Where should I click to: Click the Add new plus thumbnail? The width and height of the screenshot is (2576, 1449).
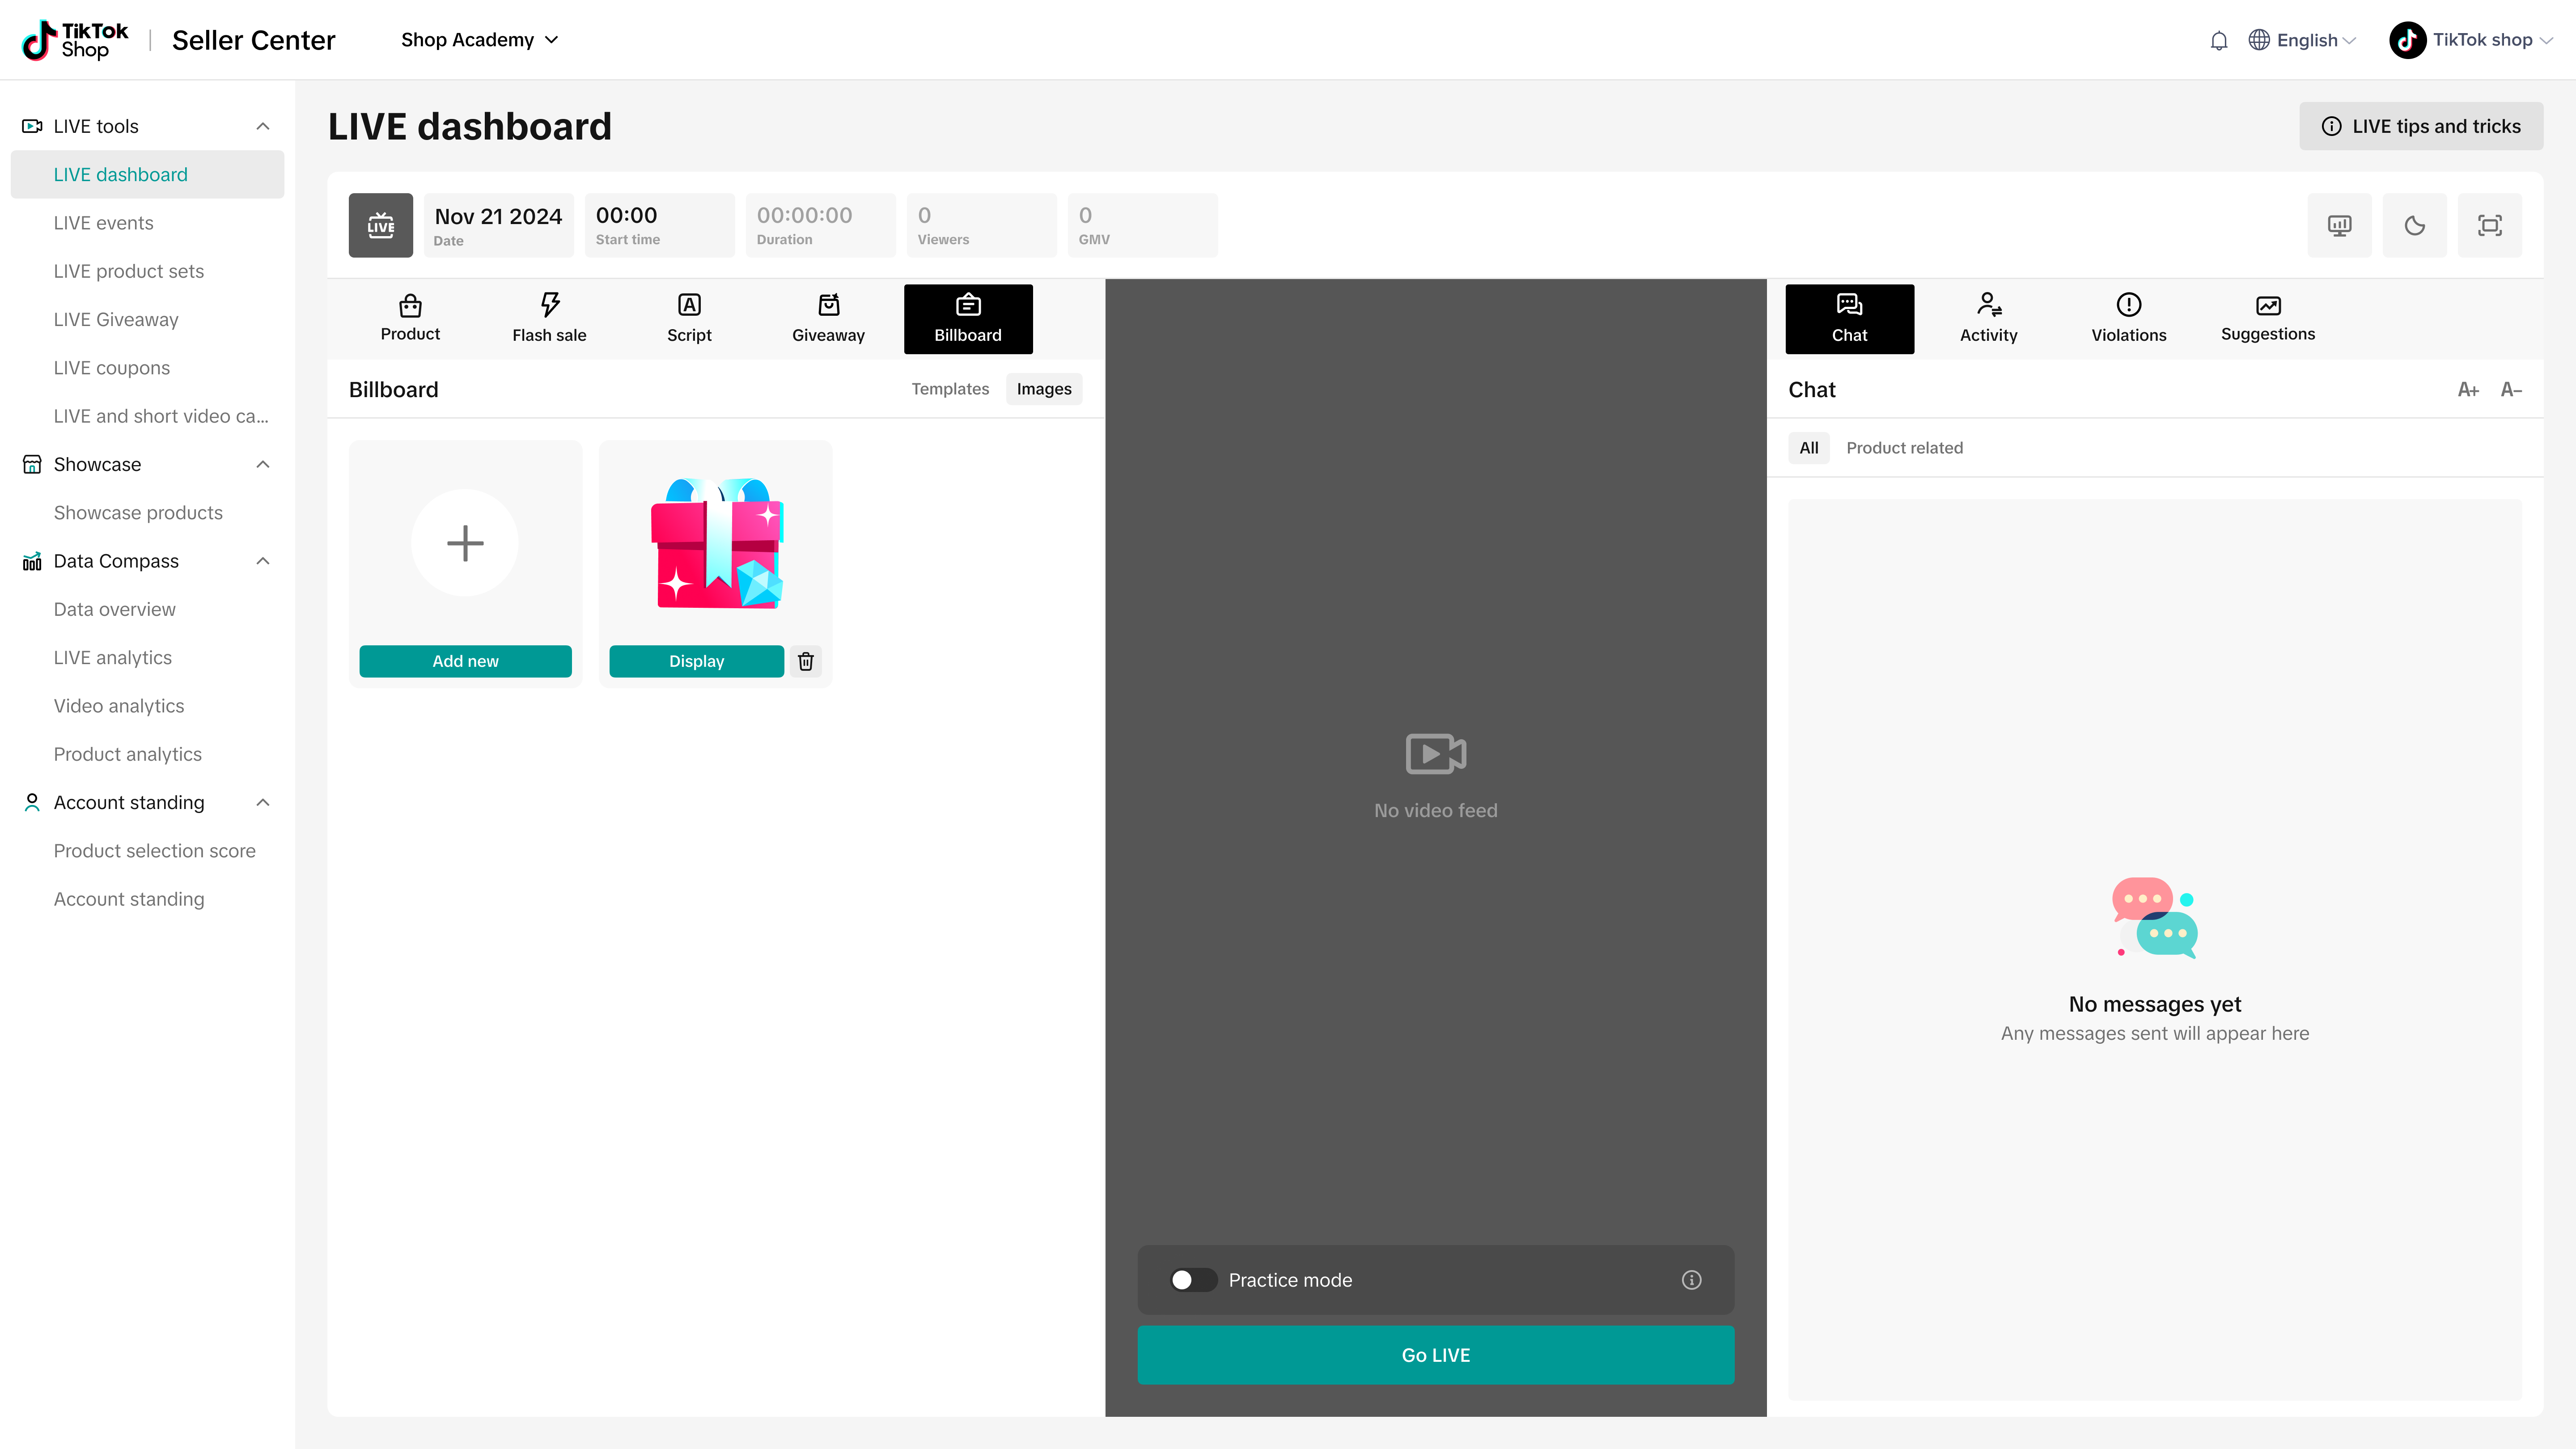[x=465, y=543]
